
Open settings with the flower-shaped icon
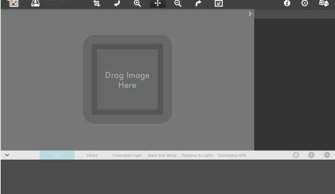tap(304, 4)
